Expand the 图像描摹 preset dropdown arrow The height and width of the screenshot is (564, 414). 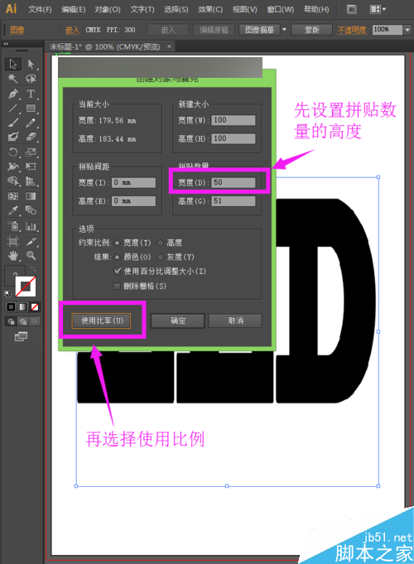point(284,30)
